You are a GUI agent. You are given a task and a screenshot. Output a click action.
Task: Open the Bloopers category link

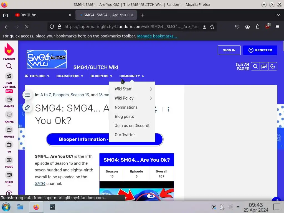61,95
